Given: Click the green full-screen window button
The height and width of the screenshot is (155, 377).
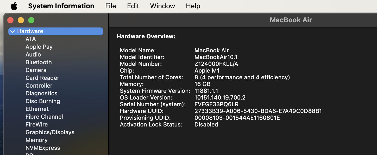Looking at the screenshot, I should (31, 20).
